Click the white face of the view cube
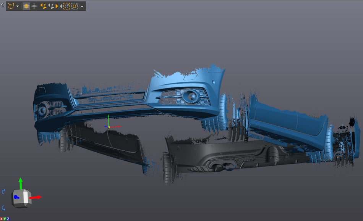The height and width of the screenshot is (221, 363). (26, 197)
